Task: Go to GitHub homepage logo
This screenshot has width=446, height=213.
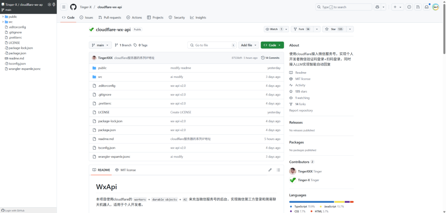Action: [74, 7]
